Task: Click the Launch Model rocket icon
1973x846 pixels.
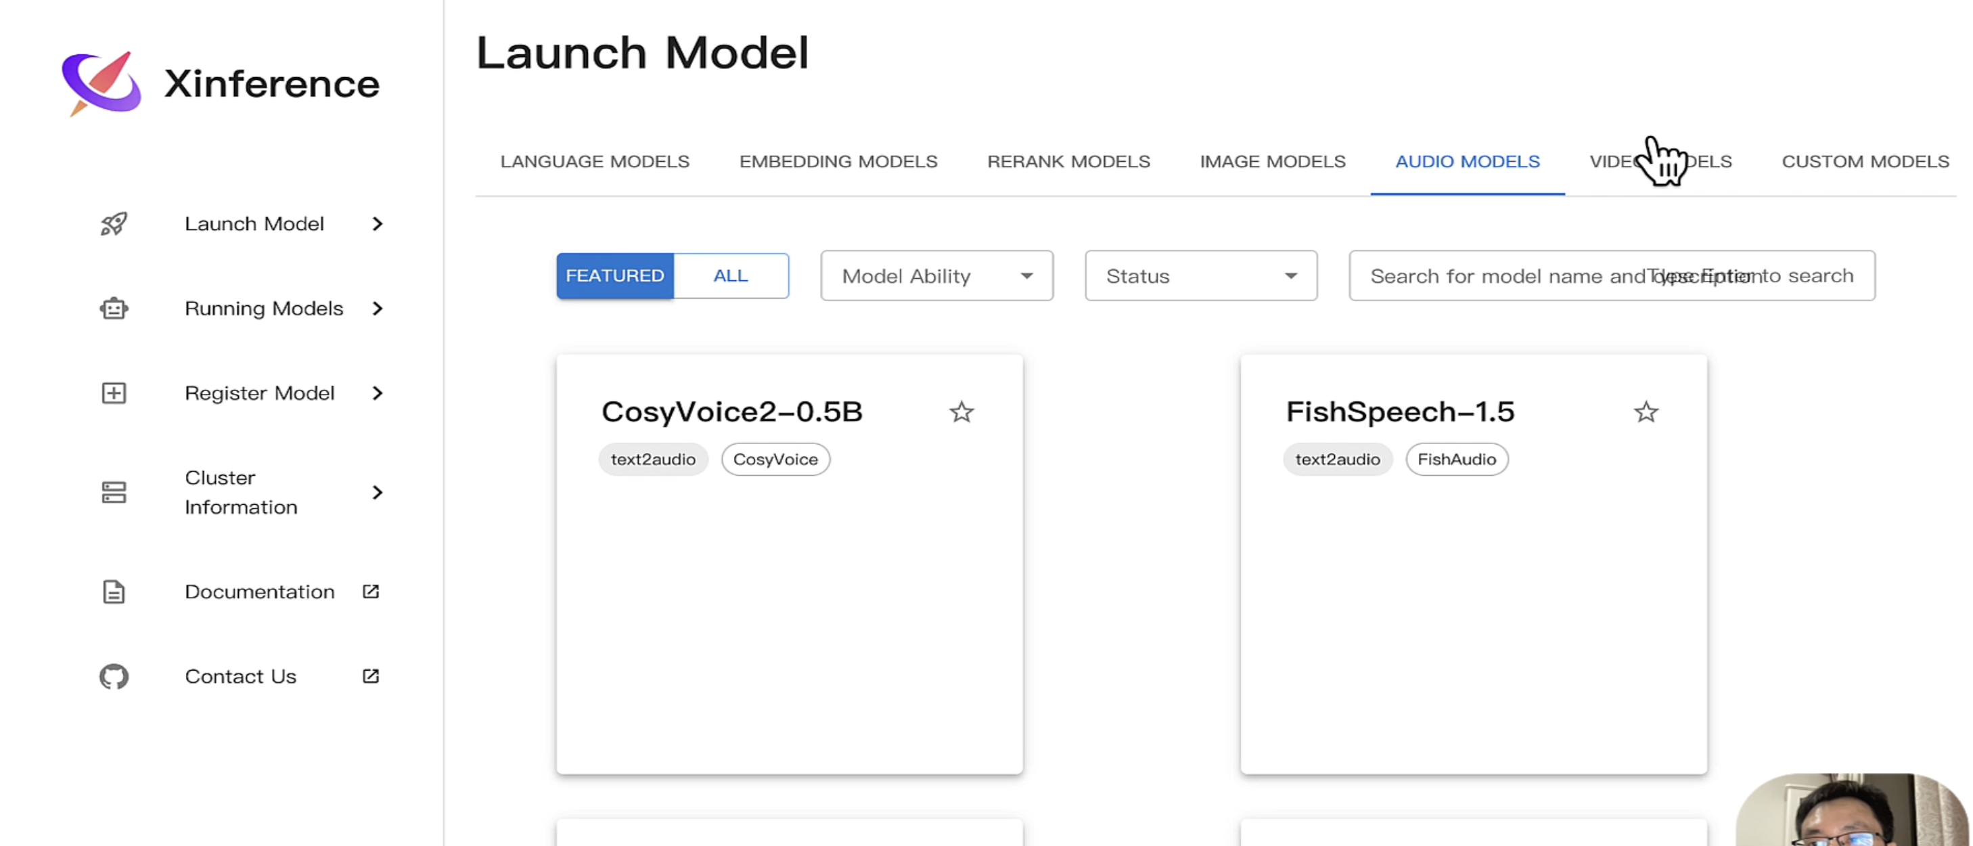Action: [114, 224]
